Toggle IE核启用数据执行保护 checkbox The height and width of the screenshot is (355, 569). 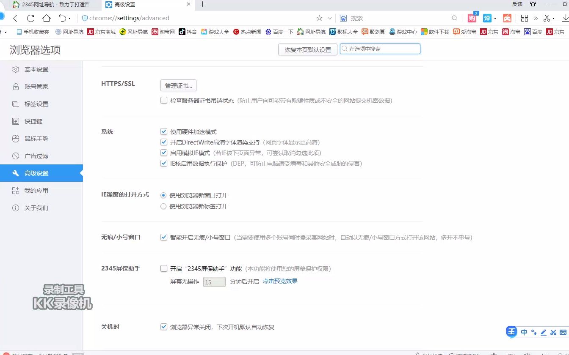pyautogui.click(x=164, y=164)
